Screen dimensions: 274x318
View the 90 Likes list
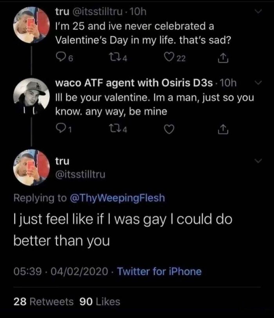tap(99, 301)
